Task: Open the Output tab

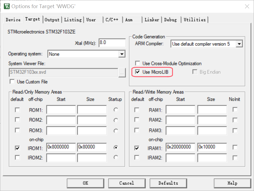Action: (52, 20)
